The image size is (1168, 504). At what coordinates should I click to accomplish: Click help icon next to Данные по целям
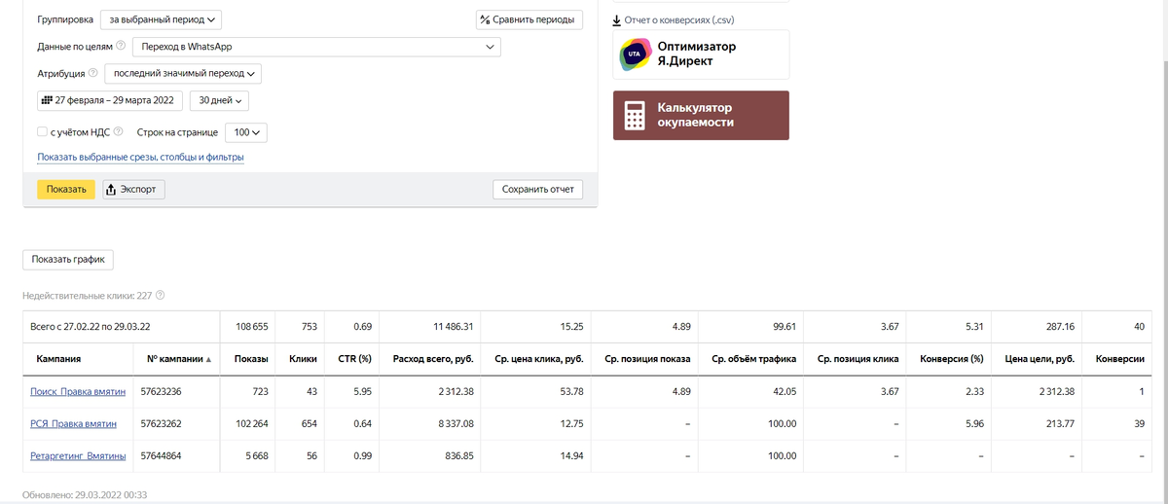coord(121,46)
